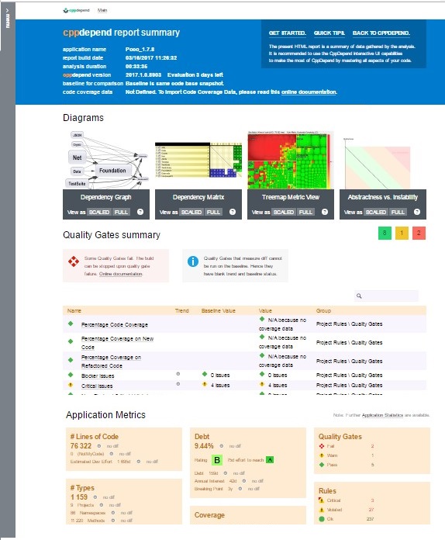Click green passed quality gates badge

point(385,234)
